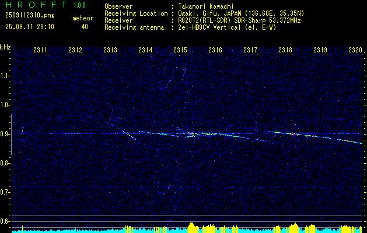Click the 'meteor' label

(x=83, y=18)
